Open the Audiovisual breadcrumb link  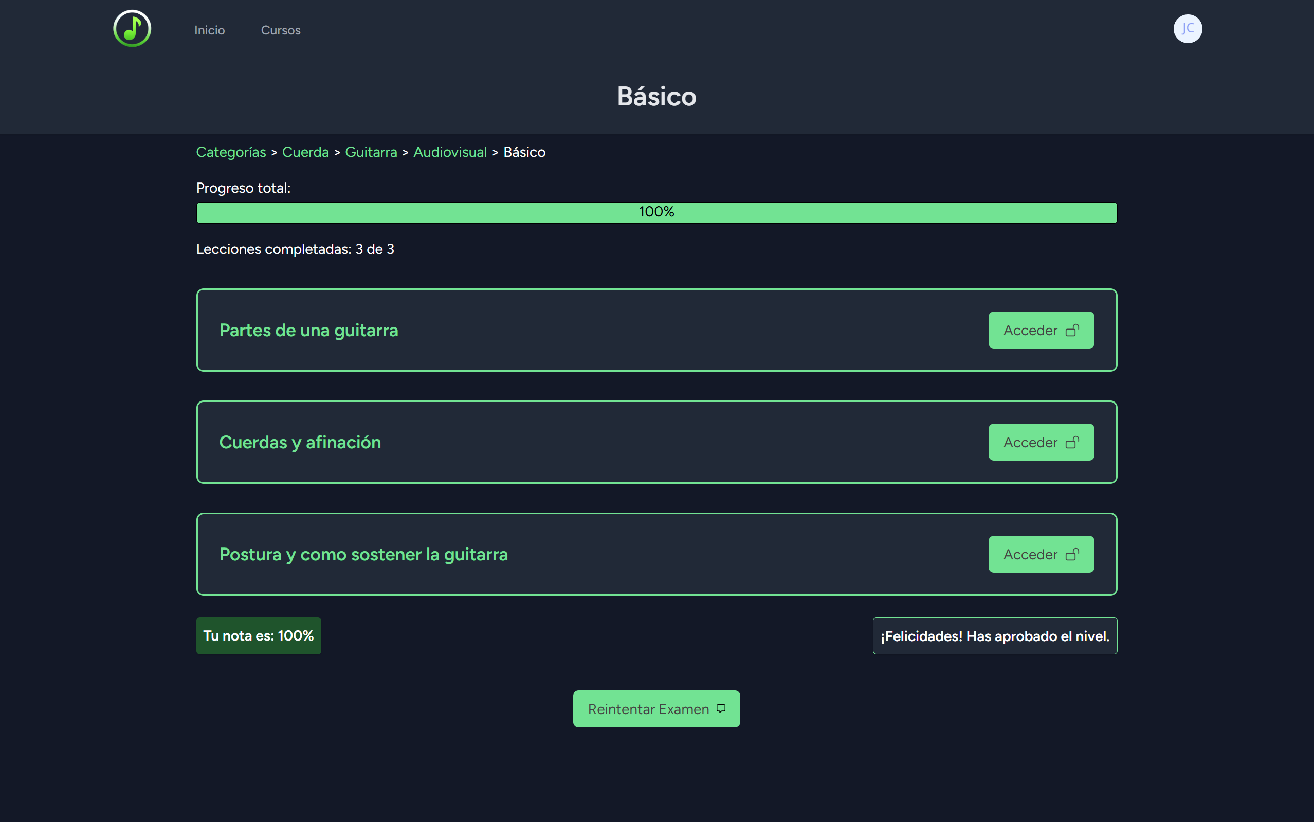[450, 152]
